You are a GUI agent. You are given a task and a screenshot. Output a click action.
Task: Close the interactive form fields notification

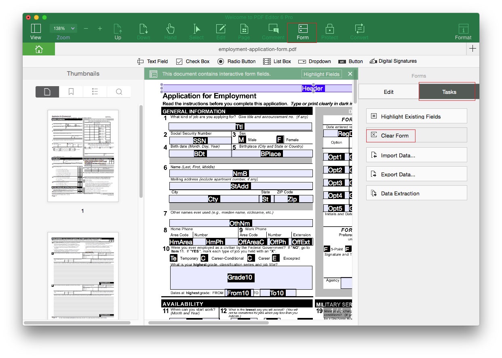pos(350,74)
